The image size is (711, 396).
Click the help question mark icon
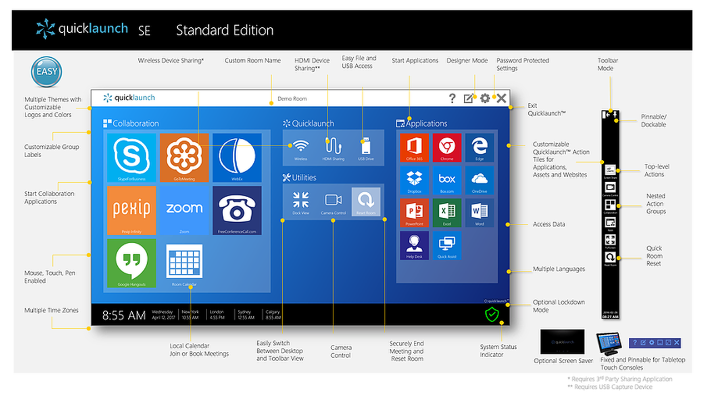452,98
